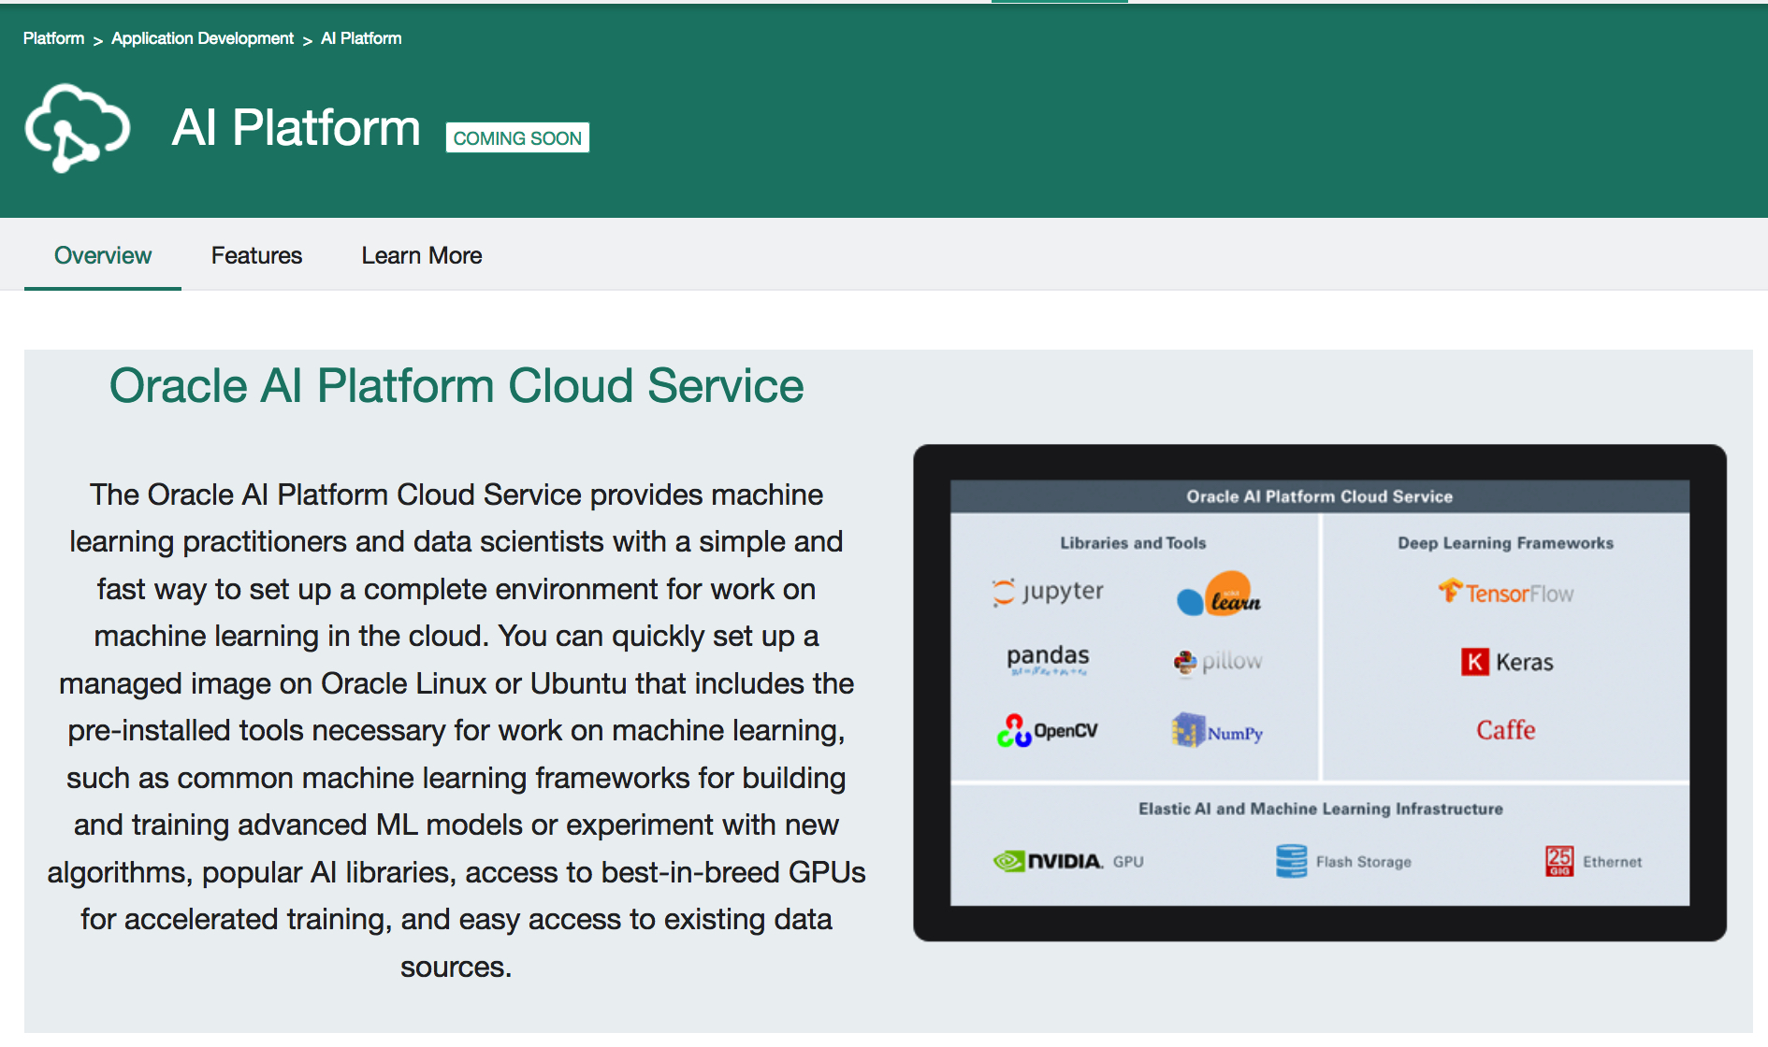1768x1047 pixels.
Task: Click the Jupyter logo in diagram
Action: pyautogui.click(x=1048, y=592)
